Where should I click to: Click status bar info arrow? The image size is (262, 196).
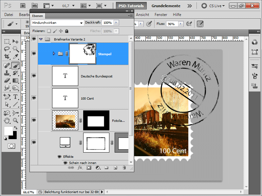pyautogui.click(x=102, y=192)
